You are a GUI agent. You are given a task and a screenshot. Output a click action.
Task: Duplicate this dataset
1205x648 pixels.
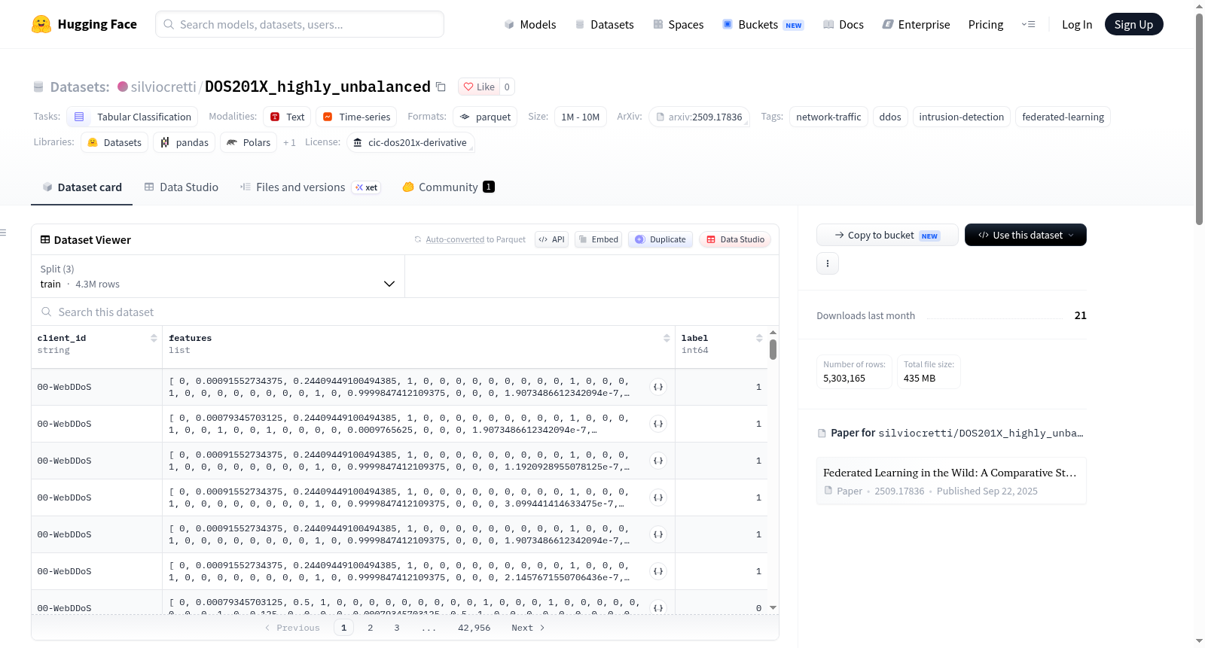[660, 239]
